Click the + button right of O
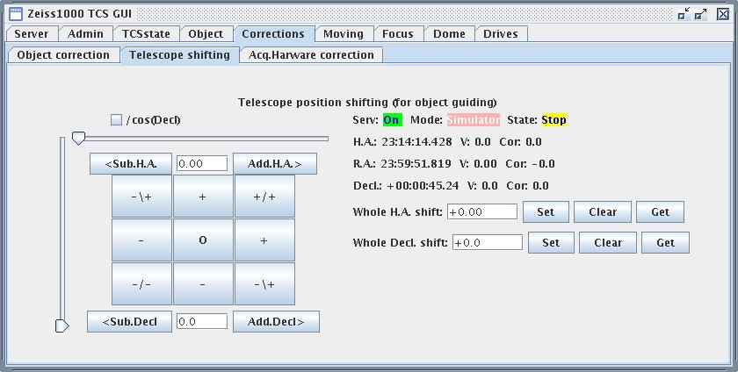The height and width of the screenshot is (372, 738). tap(264, 240)
